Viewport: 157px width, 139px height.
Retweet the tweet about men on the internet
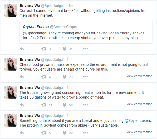tap(44, 49)
